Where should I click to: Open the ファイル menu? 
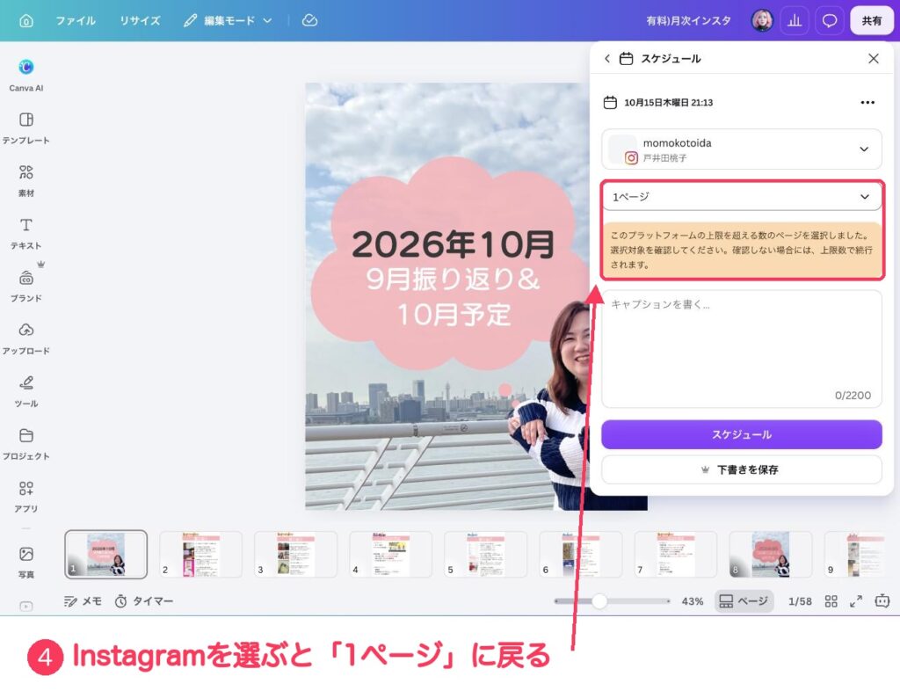click(76, 21)
